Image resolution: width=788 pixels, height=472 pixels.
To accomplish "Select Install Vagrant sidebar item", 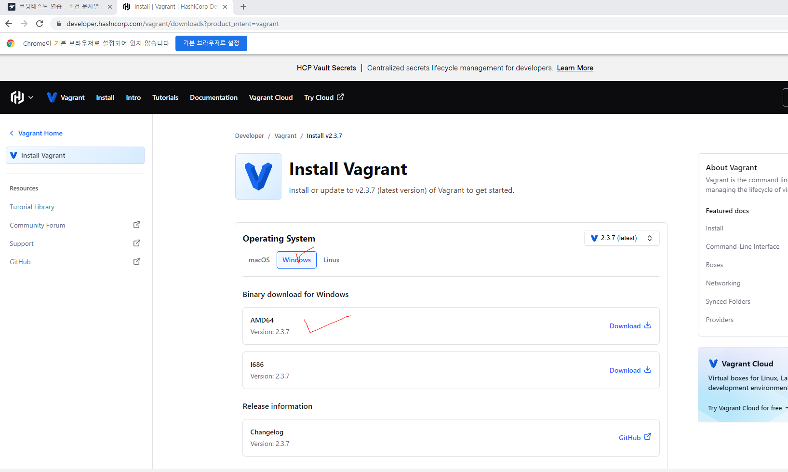I will coord(75,155).
